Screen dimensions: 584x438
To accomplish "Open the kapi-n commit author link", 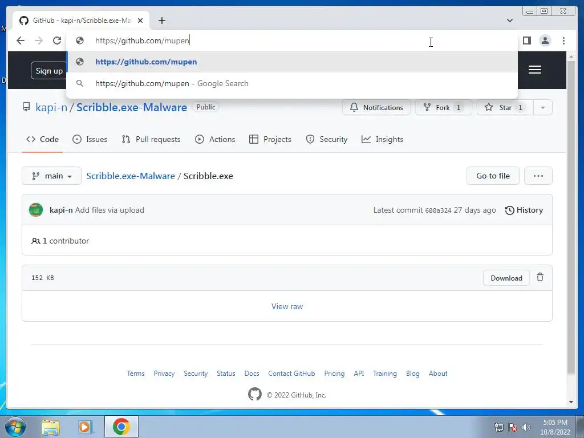I will point(60,210).
